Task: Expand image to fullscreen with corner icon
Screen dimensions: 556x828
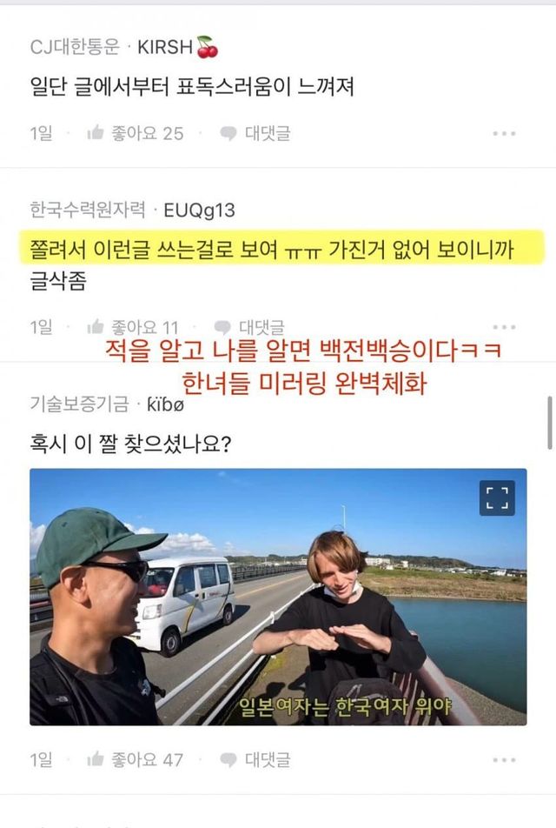Action: [x=497, y=498]
